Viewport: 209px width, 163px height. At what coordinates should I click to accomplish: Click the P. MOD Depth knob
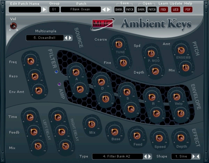155,71
